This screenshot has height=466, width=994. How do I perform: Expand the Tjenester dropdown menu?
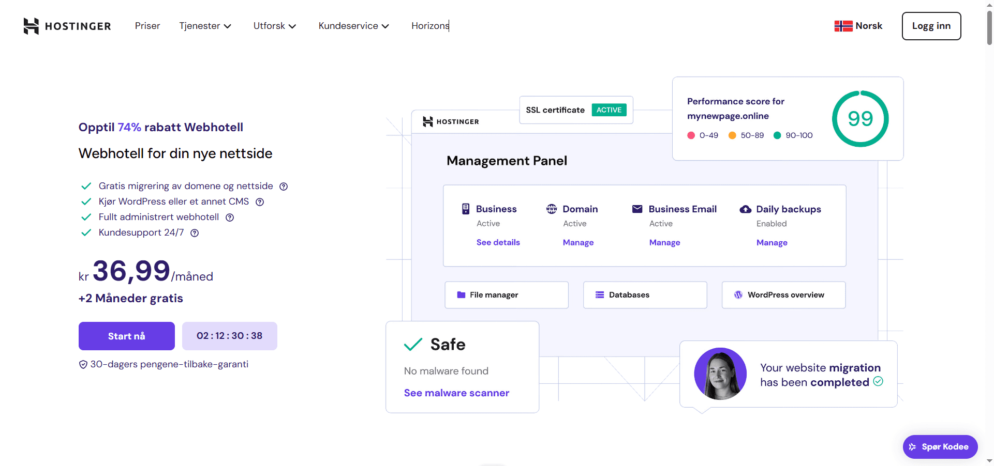[205, 26]
